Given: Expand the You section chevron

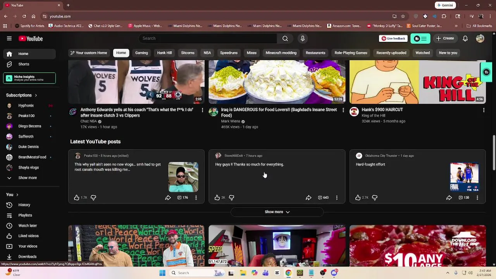Looking at the screenshot, I should 17,195.
